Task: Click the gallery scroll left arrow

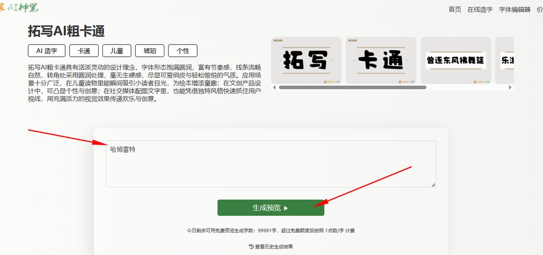Action: pyautogui.click(x=274, y=87)
